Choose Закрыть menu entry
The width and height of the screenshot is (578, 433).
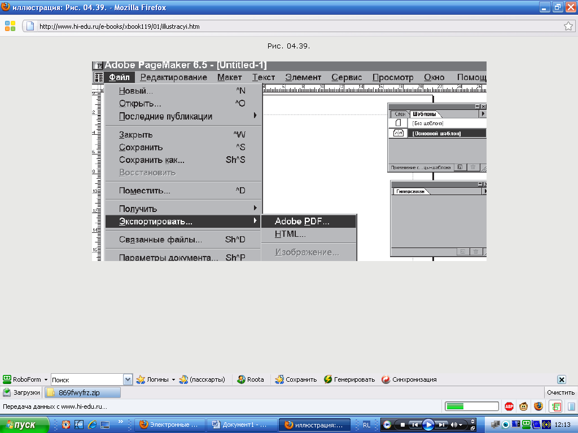[183, 135]
